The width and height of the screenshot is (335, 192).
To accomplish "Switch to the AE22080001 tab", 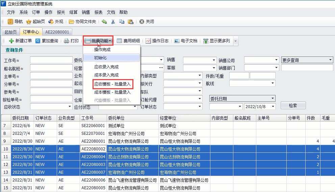I will point(57,32).
